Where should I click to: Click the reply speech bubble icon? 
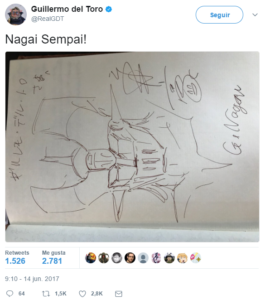[10, 293]
